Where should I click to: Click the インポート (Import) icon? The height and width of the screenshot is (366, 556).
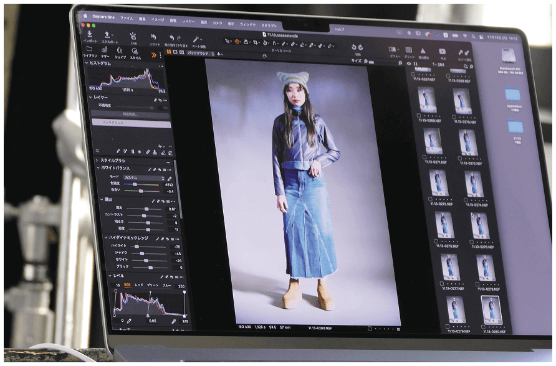pyautogui.click(x=90, y=34)
